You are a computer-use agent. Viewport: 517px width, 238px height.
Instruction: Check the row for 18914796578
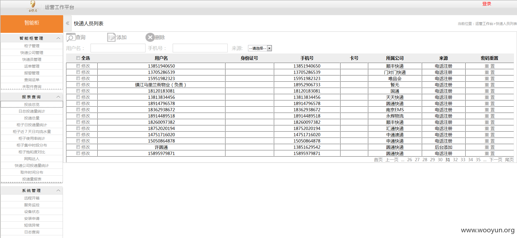tap(78, 103)
